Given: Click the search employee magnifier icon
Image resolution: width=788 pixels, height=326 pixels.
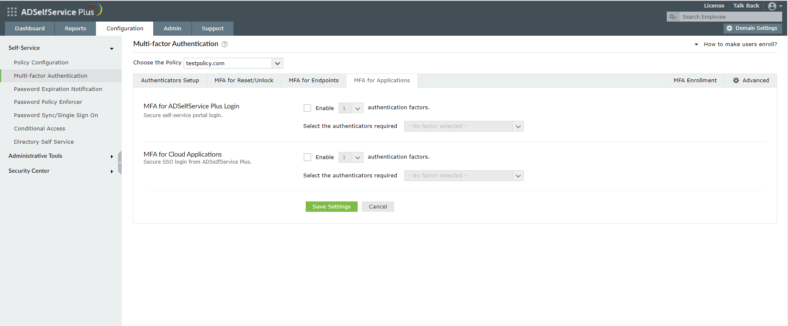Looking at the screenshot, I should click(x=673, y=17).
